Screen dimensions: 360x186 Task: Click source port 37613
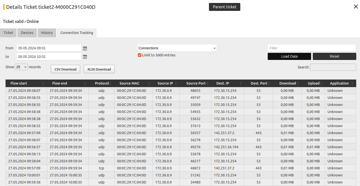point(195,126)
